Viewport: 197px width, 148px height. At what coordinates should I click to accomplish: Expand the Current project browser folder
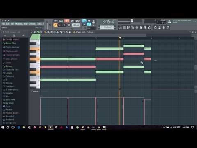[x=11, y=39]
